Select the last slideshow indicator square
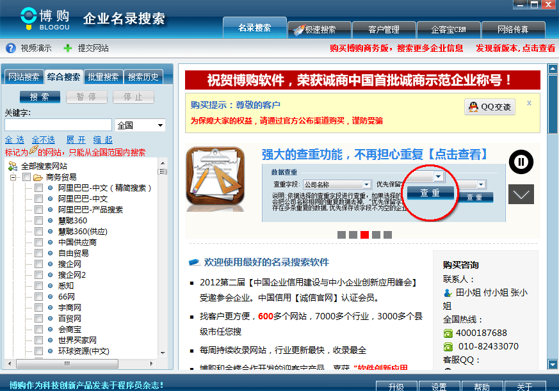Image resolution: width=559 pixels, height=391 pixels. point(387,234)
